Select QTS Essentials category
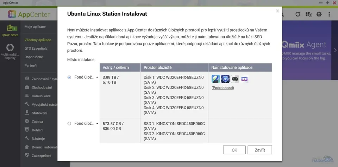The width and height of the screenshot is (338, 167). pos(36,48)
